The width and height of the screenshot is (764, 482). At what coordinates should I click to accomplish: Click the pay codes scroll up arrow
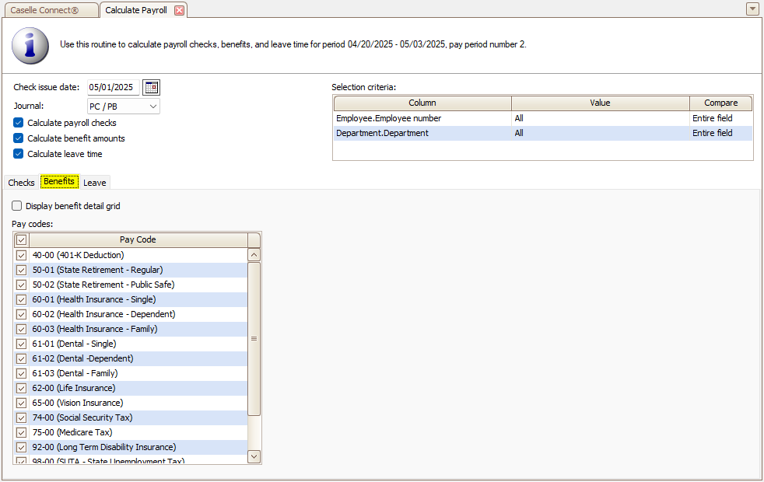[x=254, y=255]
